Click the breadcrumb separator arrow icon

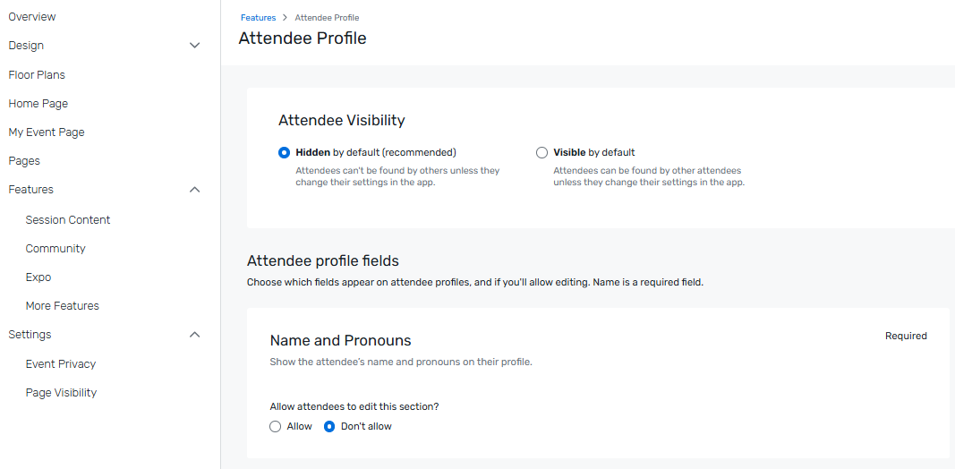[x=285, y=18]
